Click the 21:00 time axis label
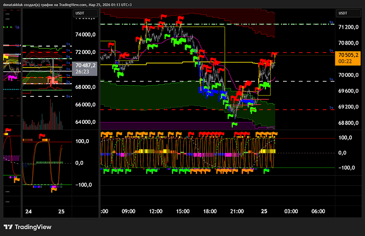This screenshot has width=365, height=236. [x=236, y=211]
